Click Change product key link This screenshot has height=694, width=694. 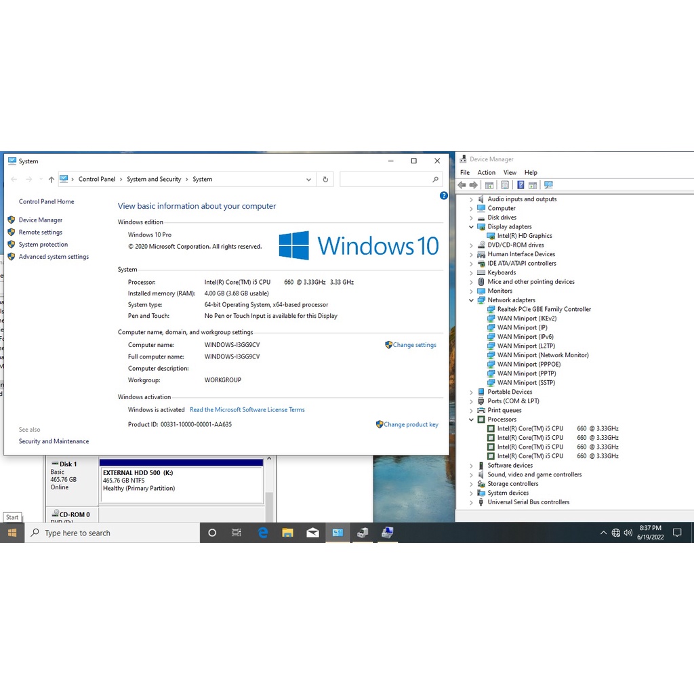(x=411, y=424)
